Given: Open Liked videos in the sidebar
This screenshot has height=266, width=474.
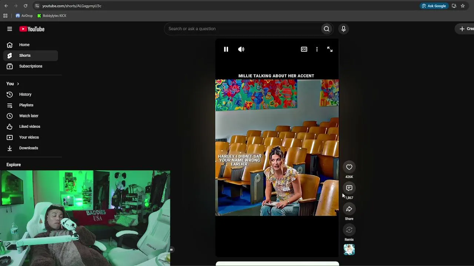Looking at the screenshot, I should (x=31, y=127).
